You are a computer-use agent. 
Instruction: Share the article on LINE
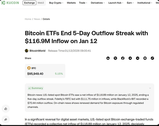coord(145,58)
